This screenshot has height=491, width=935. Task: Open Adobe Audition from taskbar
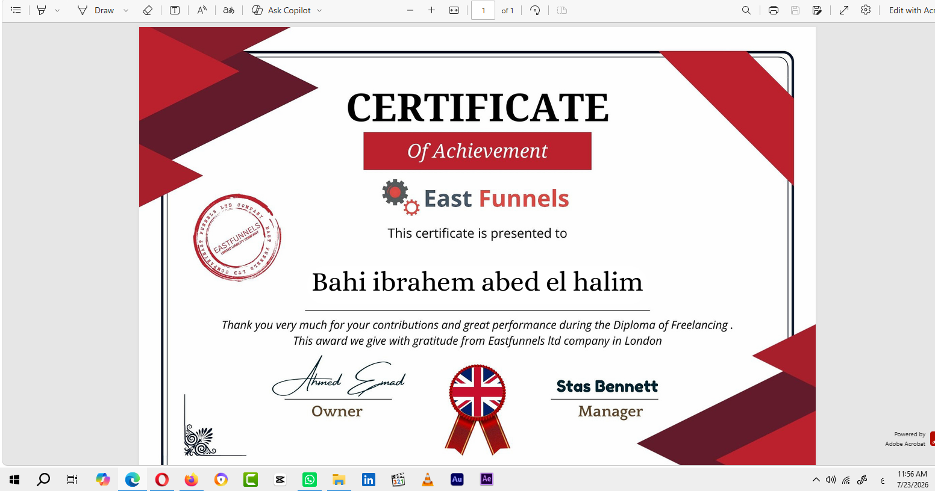pyautogui.click(x=457, y=480)
